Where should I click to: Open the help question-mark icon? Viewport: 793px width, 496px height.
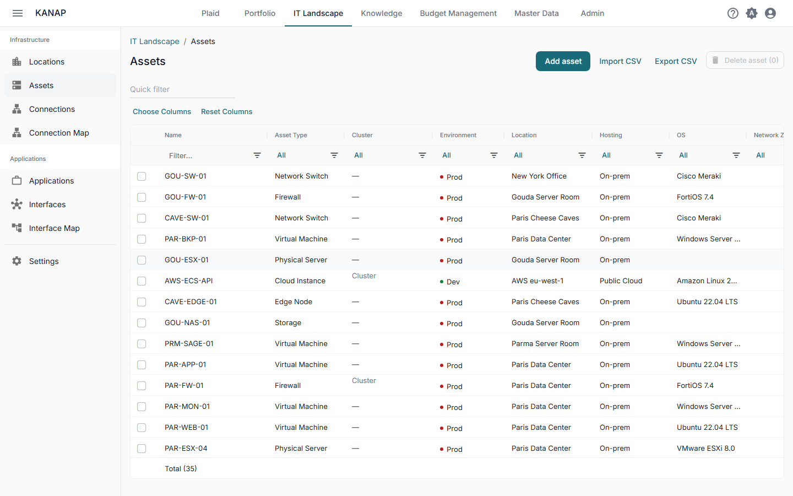pos(733,13)
